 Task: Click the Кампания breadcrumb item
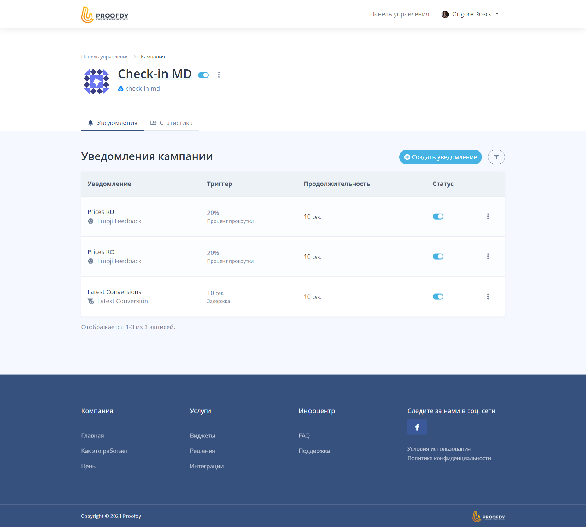153,57
